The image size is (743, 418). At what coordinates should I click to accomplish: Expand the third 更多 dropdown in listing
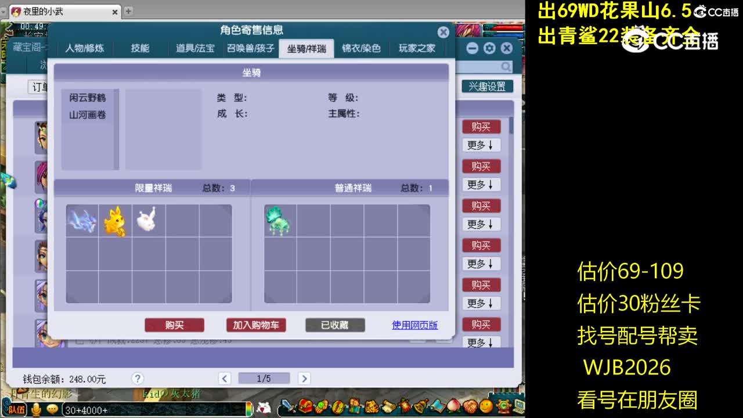click(481, 224)
